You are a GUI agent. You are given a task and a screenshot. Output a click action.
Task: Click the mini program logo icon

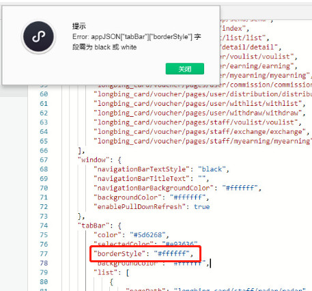(x=38, y=37)
